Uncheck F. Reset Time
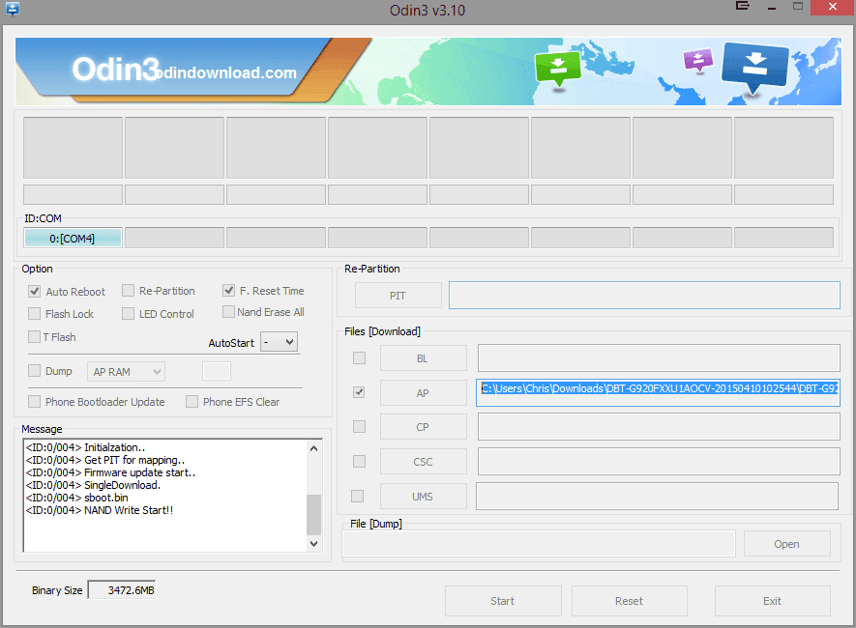856x628 pixels. click(228, 291)
